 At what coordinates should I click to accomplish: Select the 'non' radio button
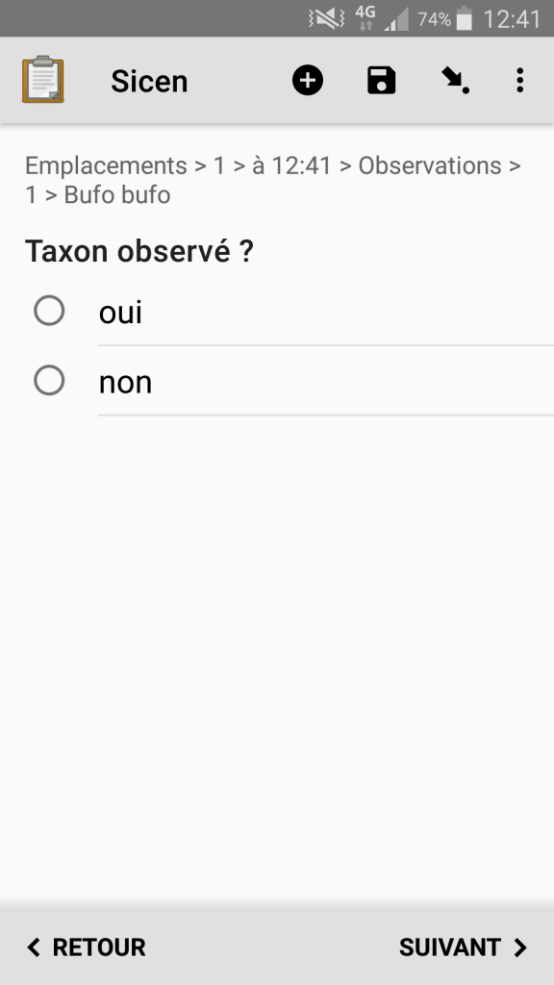[x=49, y=380]
